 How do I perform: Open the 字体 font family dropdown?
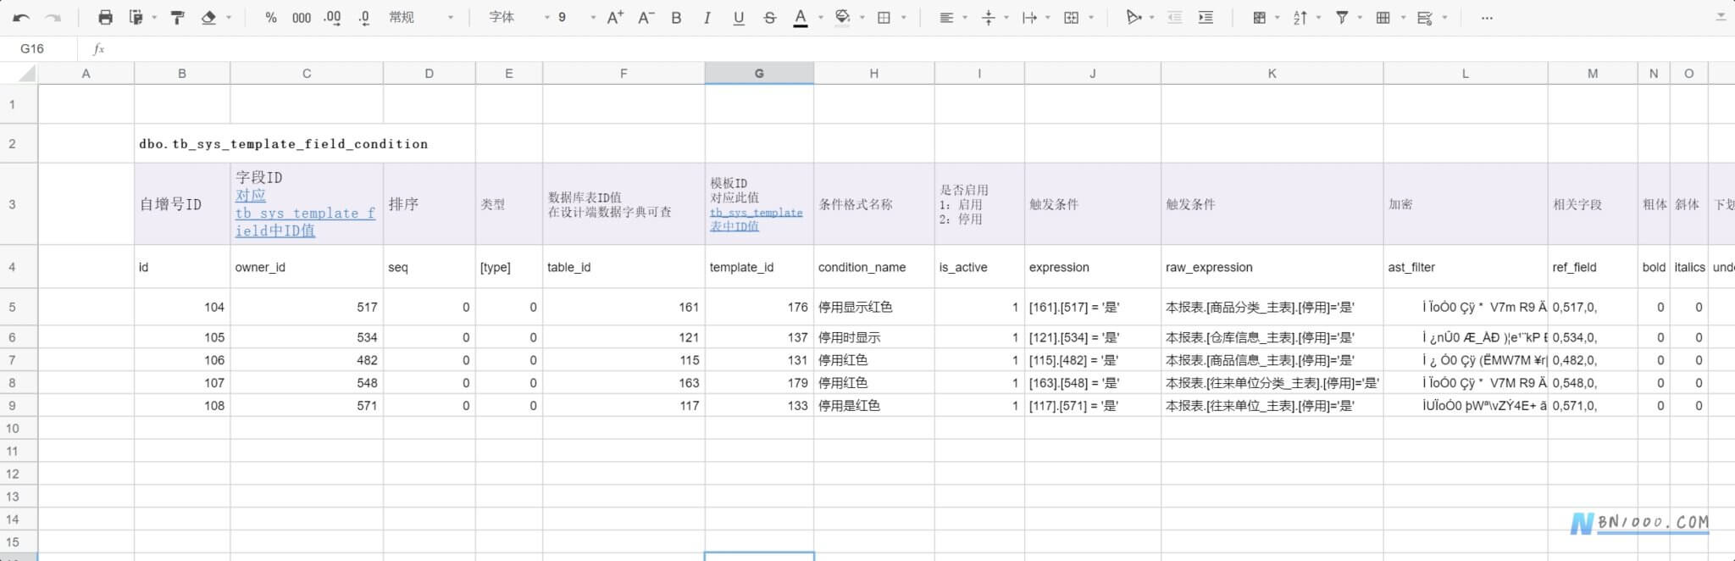(519, 18)
